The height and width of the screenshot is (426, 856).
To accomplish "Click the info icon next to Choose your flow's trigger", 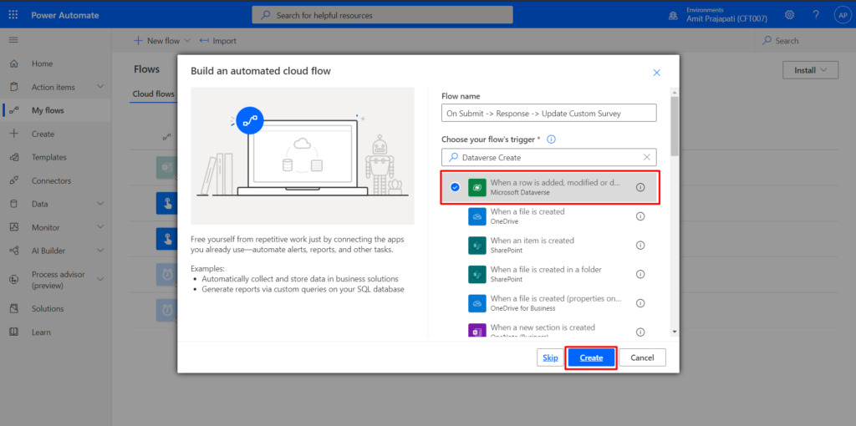I will [552, 139].
